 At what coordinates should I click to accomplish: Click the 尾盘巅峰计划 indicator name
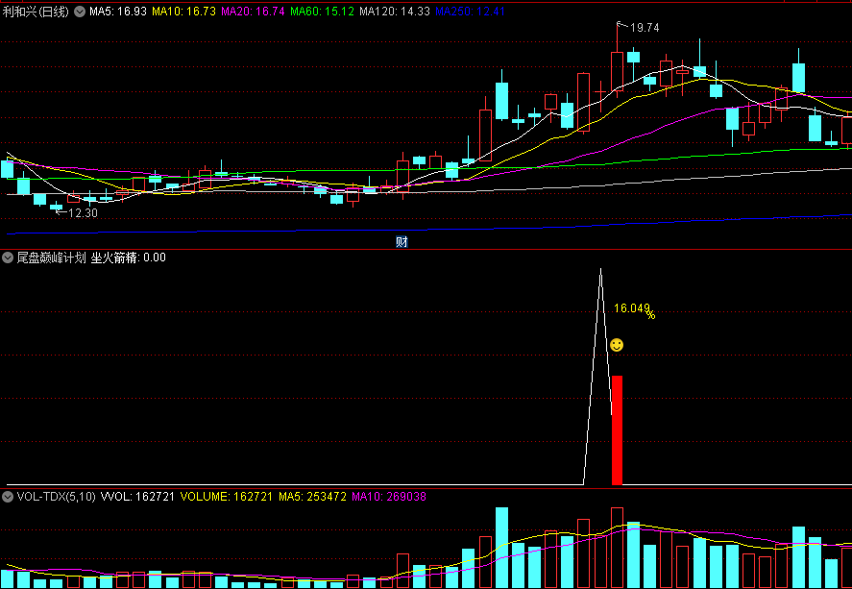tap(52, 258)
